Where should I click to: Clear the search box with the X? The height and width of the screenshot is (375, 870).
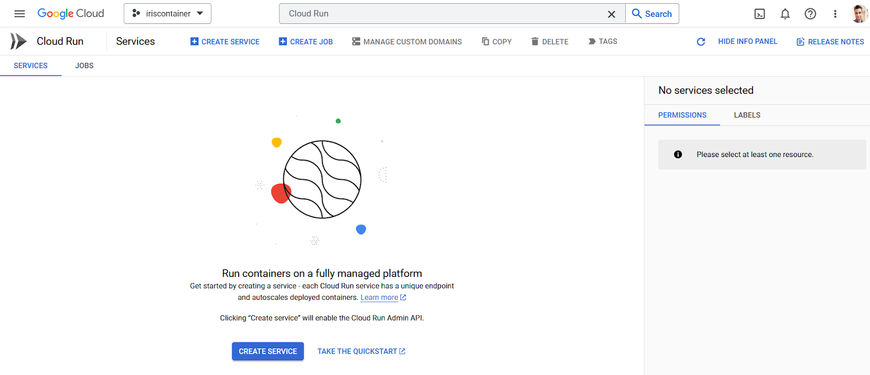tap(612, 14)
